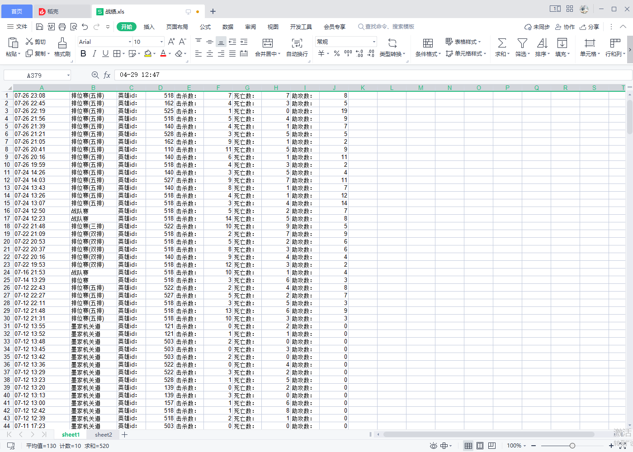
Task: Open the Data (数据) ribbon tab
Action: pos(228,27)
